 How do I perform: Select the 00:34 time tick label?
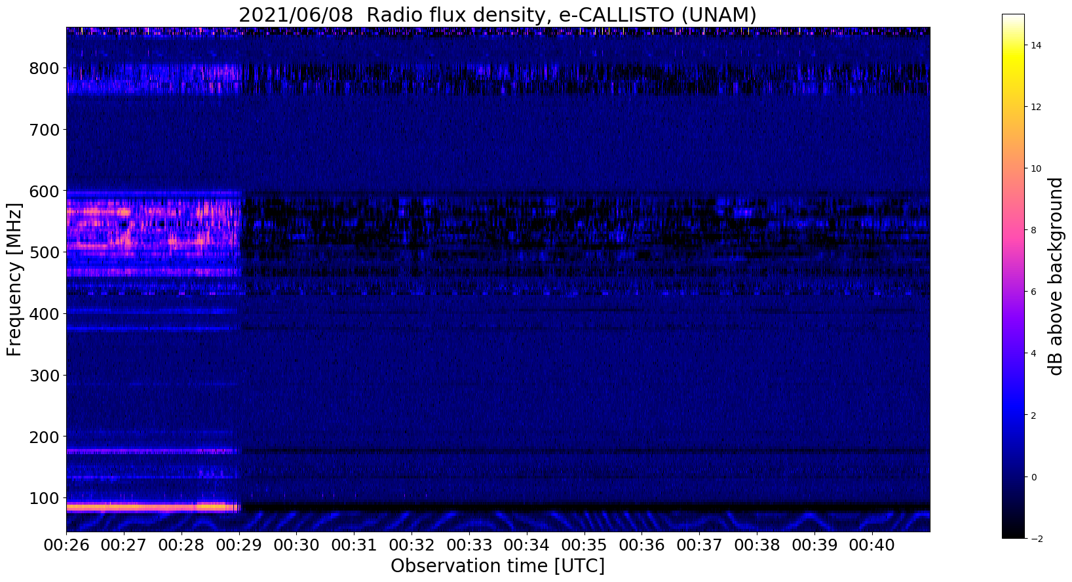point(527,545)
